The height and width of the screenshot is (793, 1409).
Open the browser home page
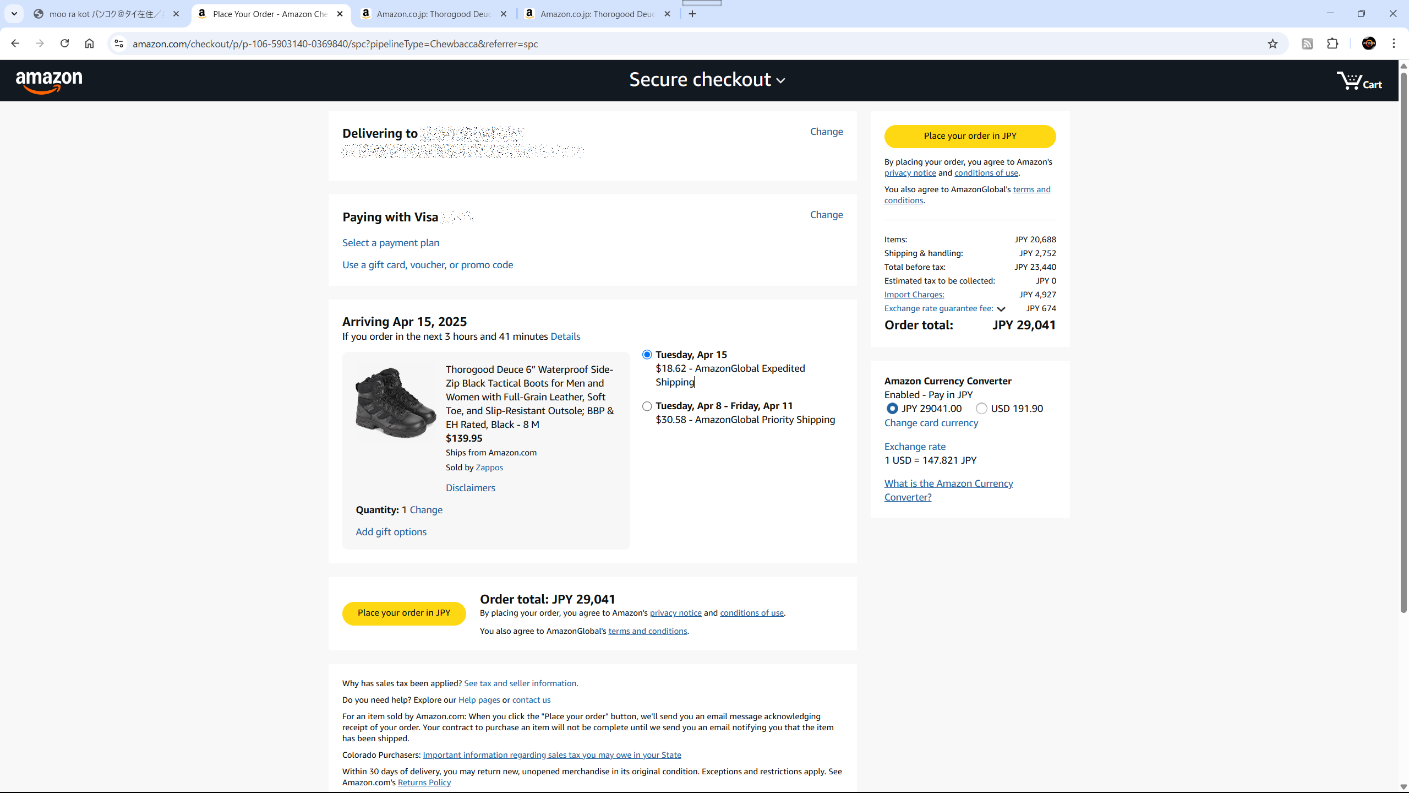coord(89,44)
